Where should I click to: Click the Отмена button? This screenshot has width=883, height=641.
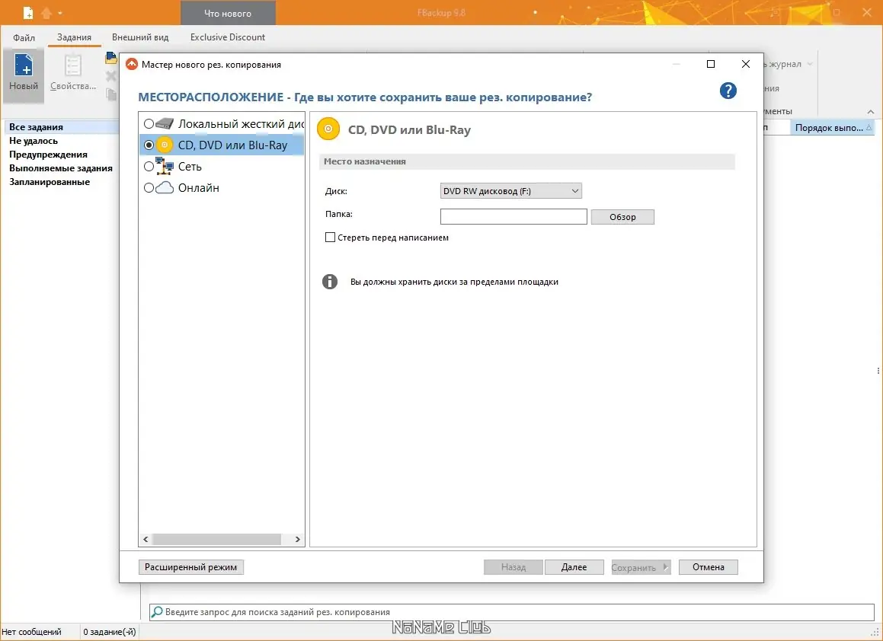tap(708, 567)
